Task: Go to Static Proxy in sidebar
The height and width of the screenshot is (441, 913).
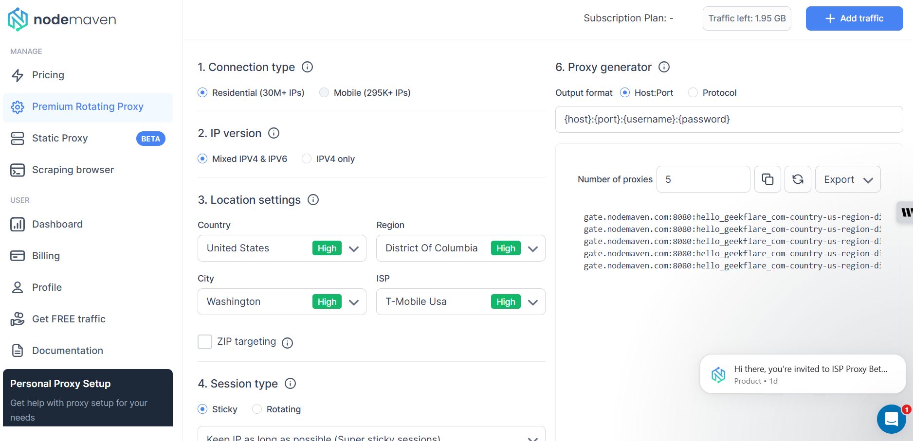Action: [x=60, y=138]
